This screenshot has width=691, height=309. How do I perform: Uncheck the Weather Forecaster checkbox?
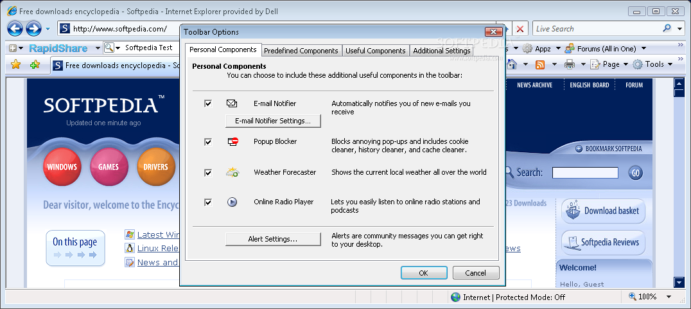pos(208,173)
